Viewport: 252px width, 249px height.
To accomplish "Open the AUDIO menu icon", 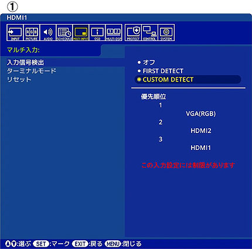I will tap(48, 33).
